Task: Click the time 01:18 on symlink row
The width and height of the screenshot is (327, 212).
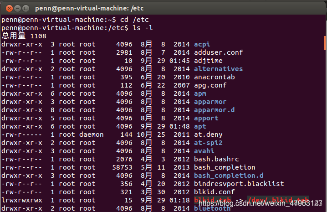Action: 179,200
